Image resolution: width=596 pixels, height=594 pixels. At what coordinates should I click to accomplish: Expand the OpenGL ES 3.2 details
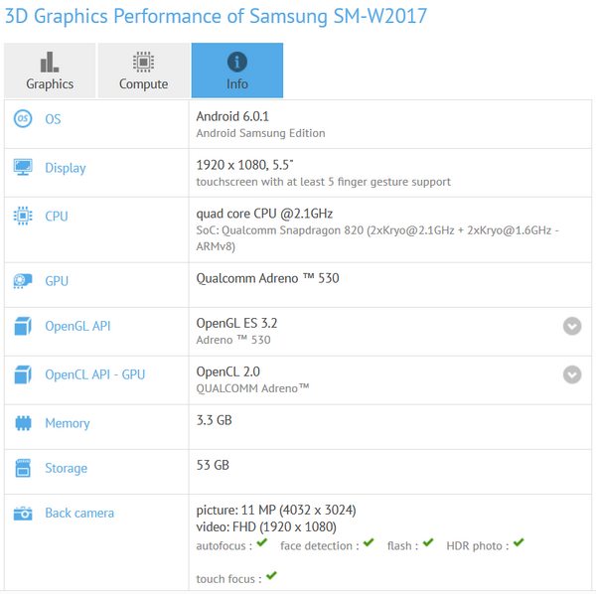tap(572, 327)
